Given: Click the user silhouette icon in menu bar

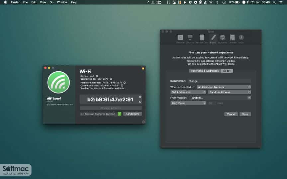Looking at the screenshot, I should (153, 2).
